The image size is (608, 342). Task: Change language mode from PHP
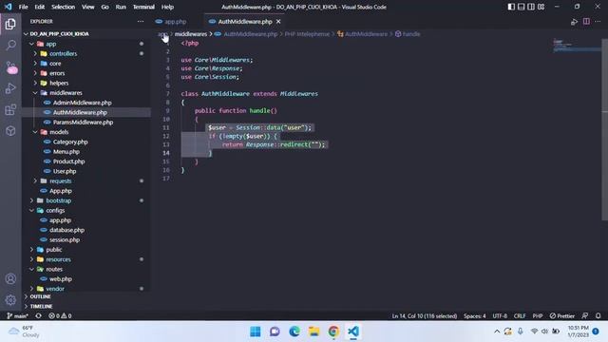[538, 316]
